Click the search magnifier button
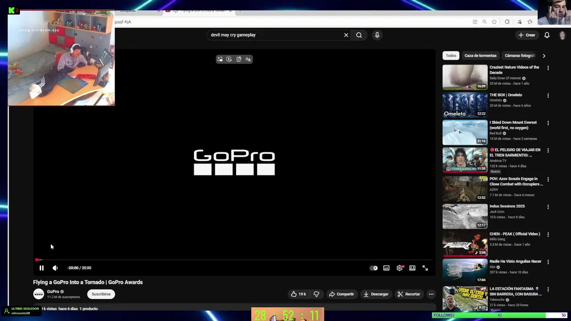 [x=359, y=35]
